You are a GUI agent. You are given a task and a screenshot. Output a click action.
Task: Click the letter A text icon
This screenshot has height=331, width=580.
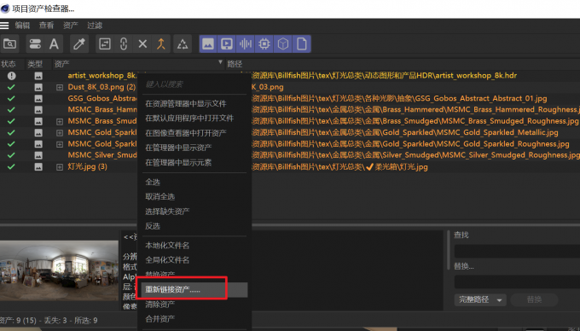coord(54,44)
